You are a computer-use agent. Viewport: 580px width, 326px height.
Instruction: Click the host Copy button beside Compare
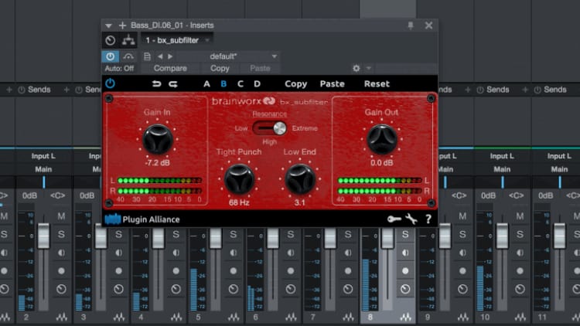[x=220, y=69]
